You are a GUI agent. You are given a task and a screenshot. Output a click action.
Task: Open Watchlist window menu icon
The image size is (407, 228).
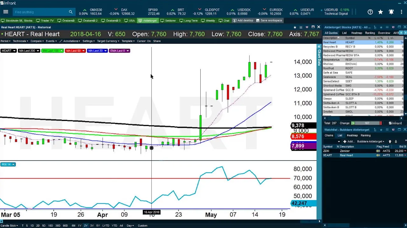tap(387, 130)
